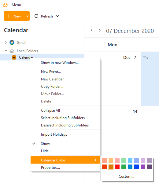Click the Refresh sync arrows icon
The image size is (159, 186).
[x=36, y=16]
